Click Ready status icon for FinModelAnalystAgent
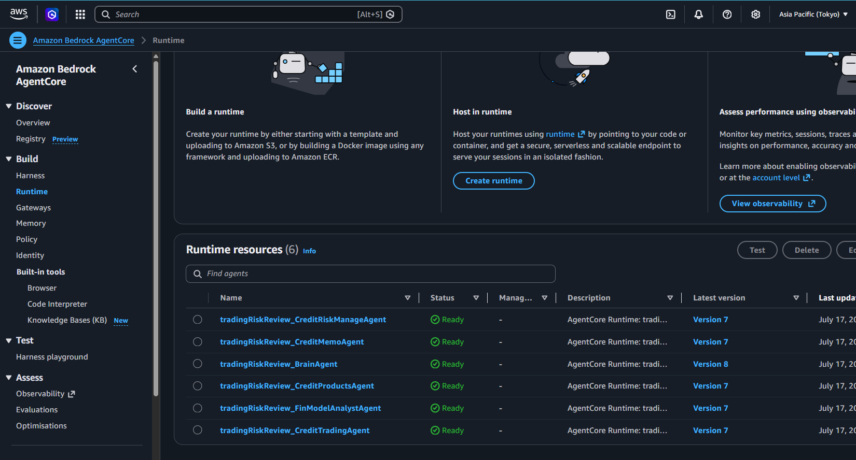The image size is (856, 460). 435,408
